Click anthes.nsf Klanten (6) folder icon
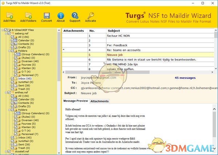218x155 pixels. (19, 127)
